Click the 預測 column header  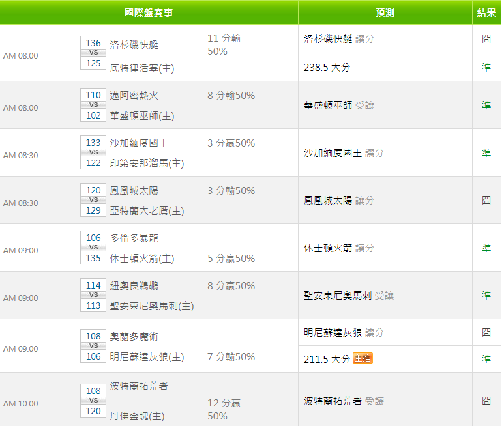click(385, 12)
